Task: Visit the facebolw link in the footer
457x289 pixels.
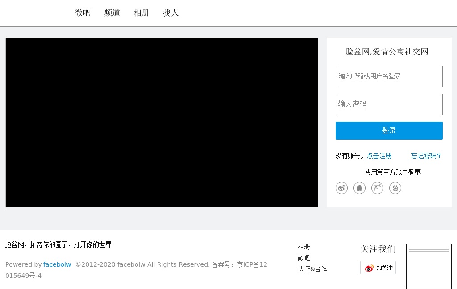Action: coord(57,264)
